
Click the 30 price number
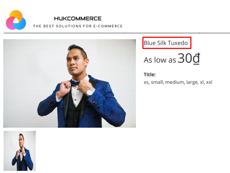(x=185, y=58)
